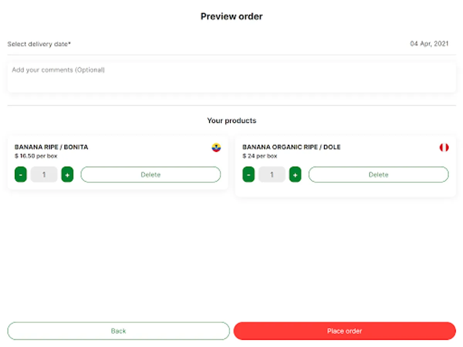Click the 'Your products' section heading
Image resolution: width=463 pixels, height=347 pixels.
coord(231,121)
